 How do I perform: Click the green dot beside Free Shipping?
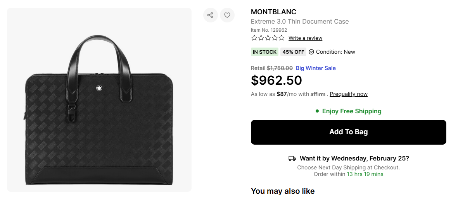point(317,111)
